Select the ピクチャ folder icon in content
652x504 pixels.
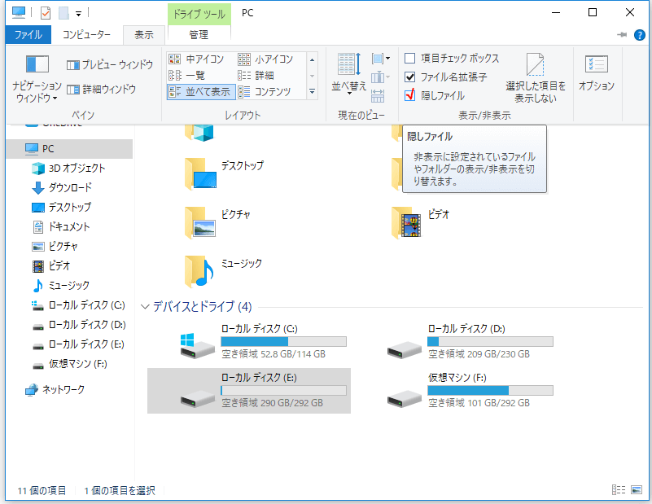coord(201,223)
